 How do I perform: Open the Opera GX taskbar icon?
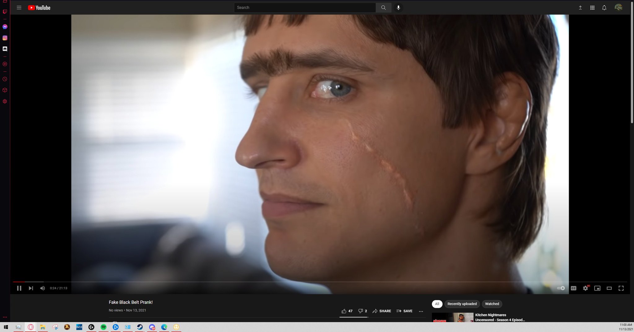[x=31, y=327]
